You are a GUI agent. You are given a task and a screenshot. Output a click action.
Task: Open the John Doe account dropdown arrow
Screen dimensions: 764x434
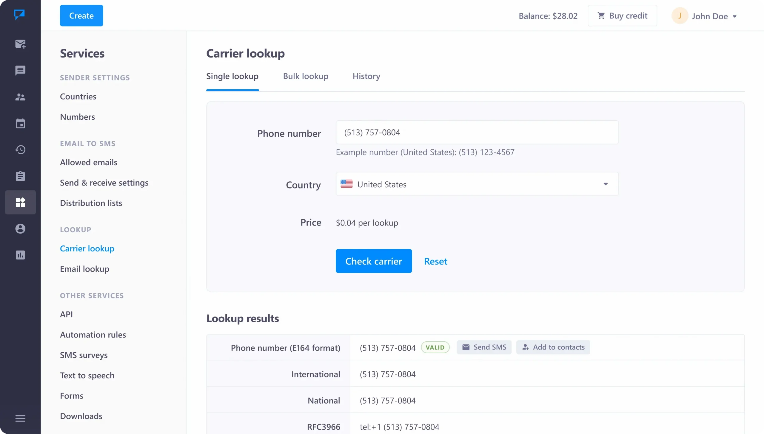[734, 16]
